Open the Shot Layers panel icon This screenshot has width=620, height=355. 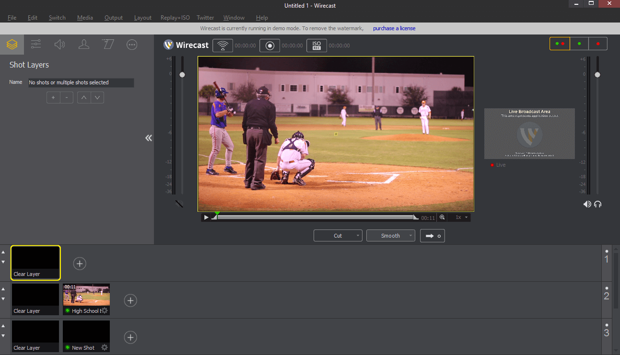point(12,44)
